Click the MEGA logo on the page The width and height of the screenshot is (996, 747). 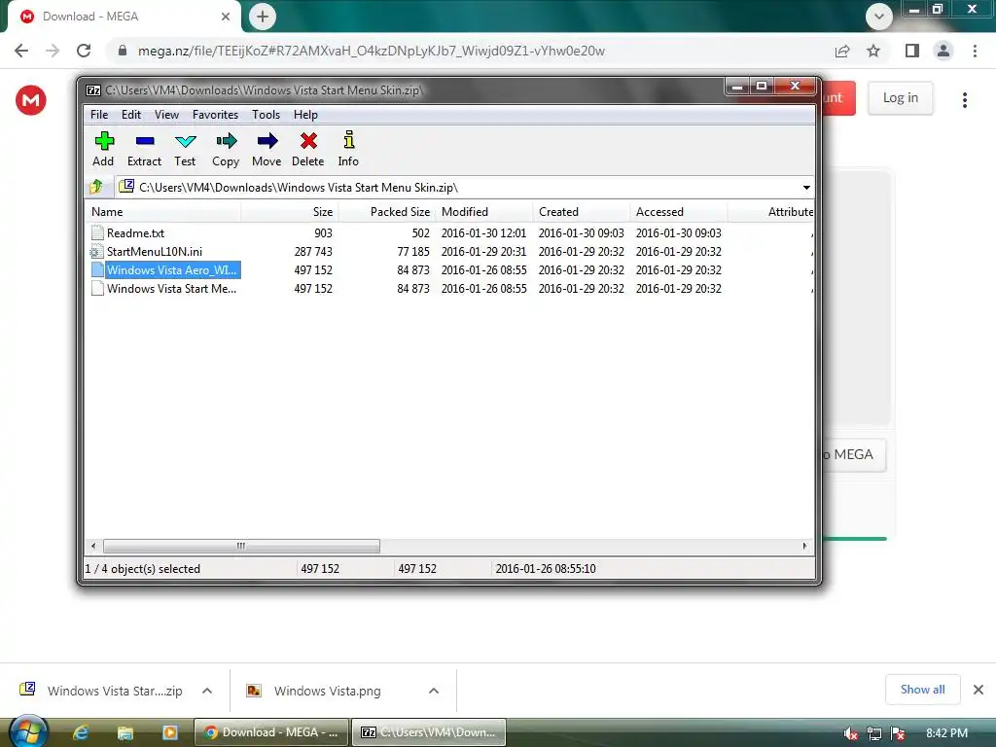(31, 100)
